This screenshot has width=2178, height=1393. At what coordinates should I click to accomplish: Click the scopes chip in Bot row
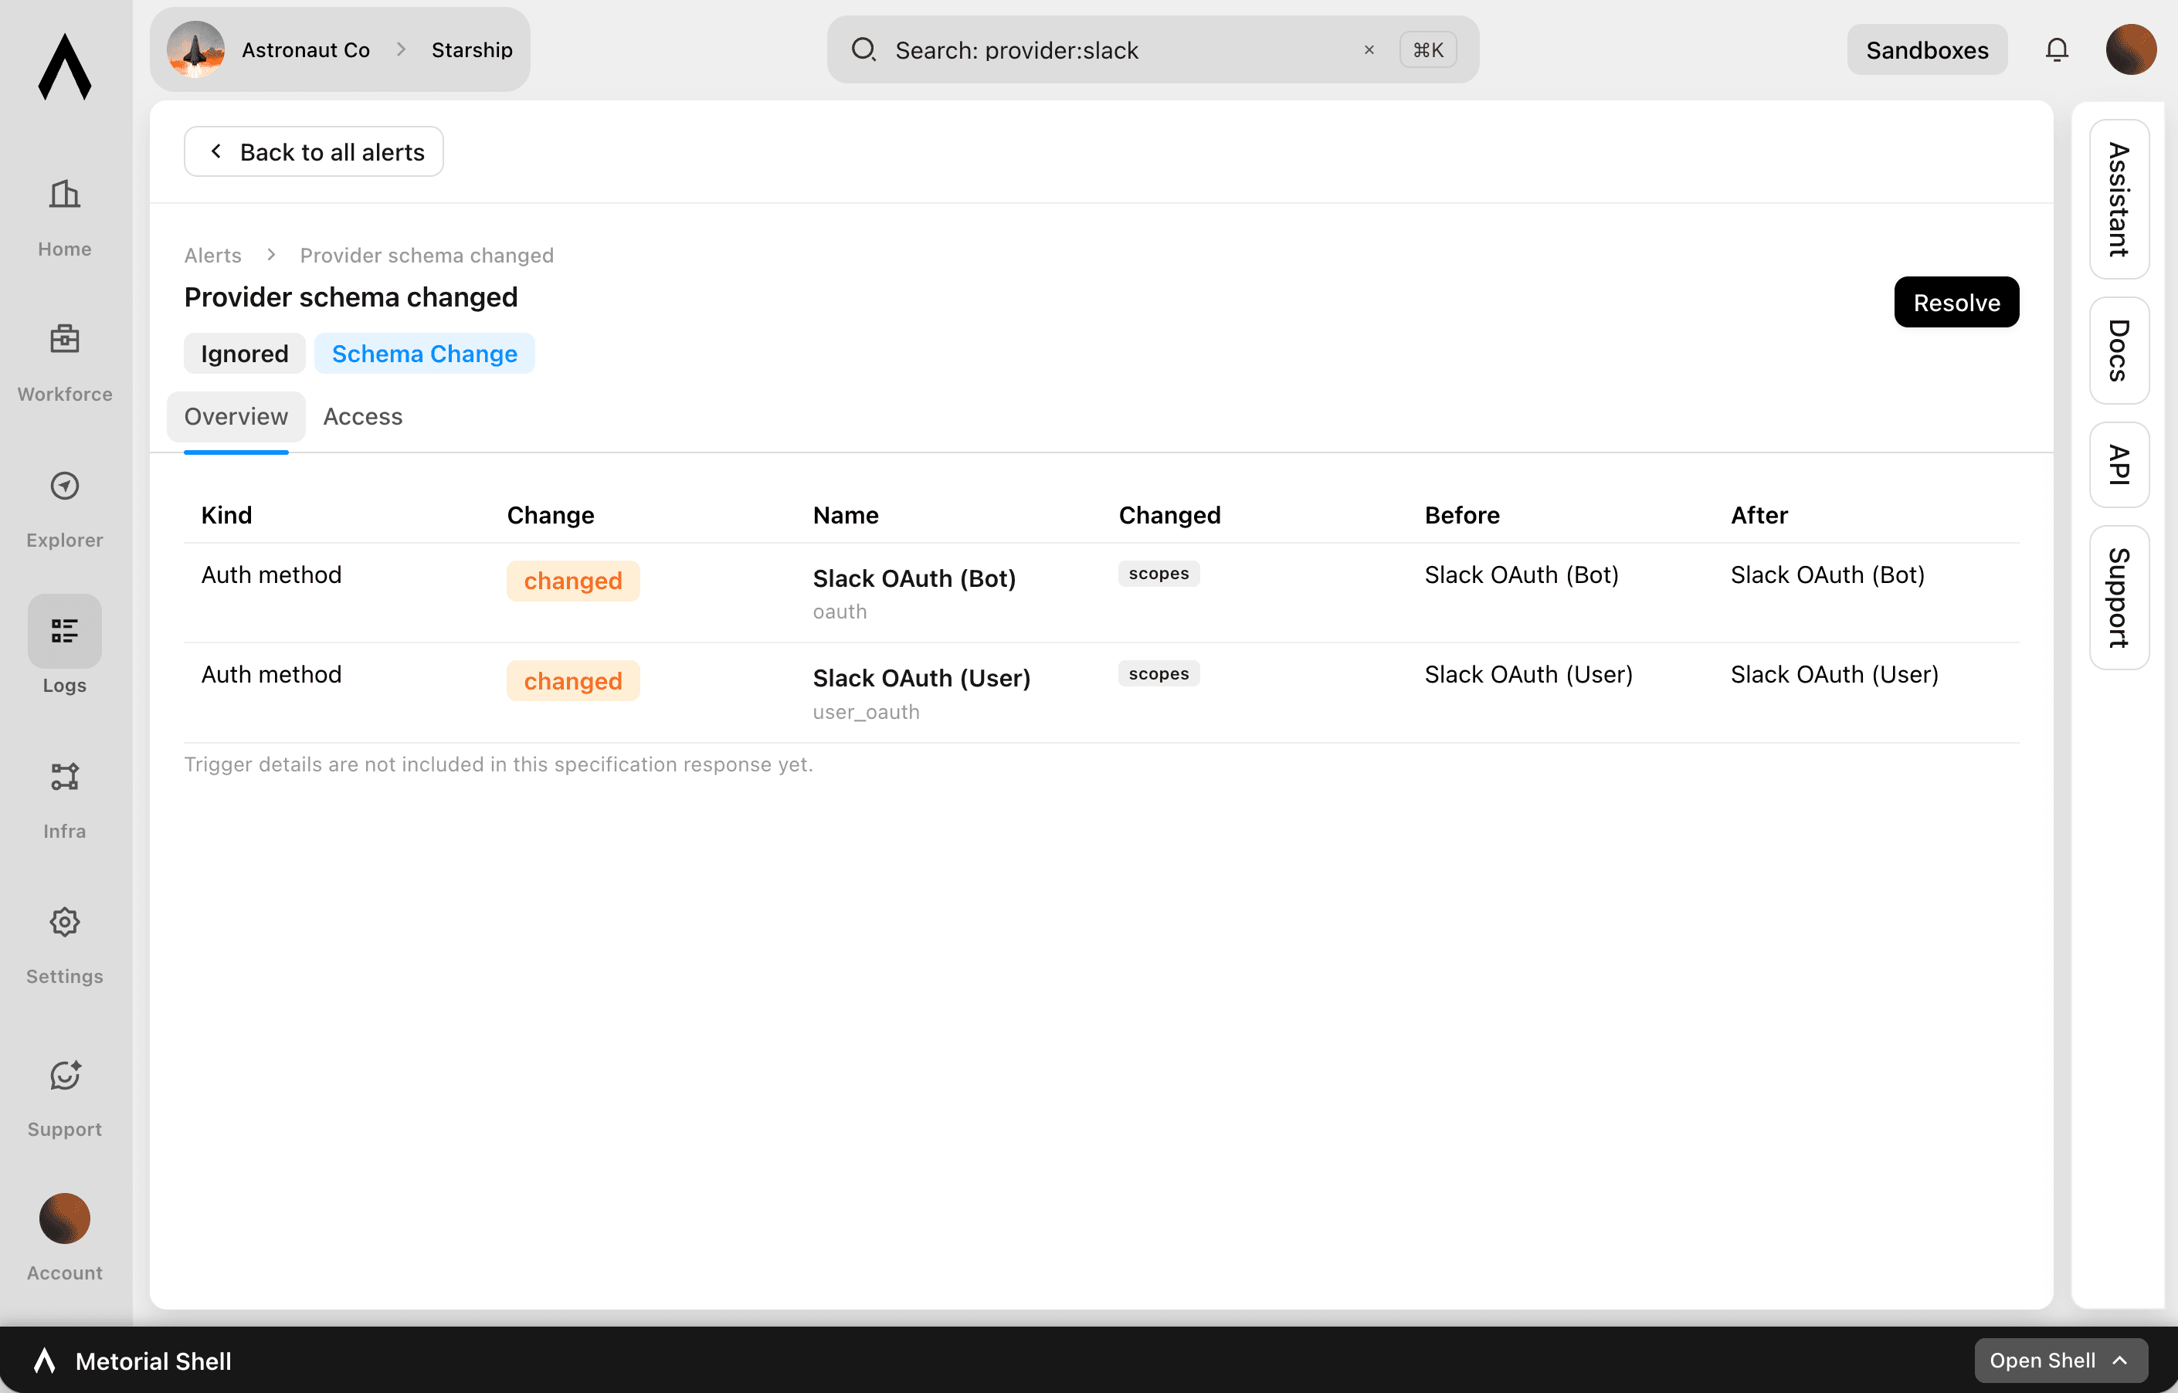(x=1159, y=574)
